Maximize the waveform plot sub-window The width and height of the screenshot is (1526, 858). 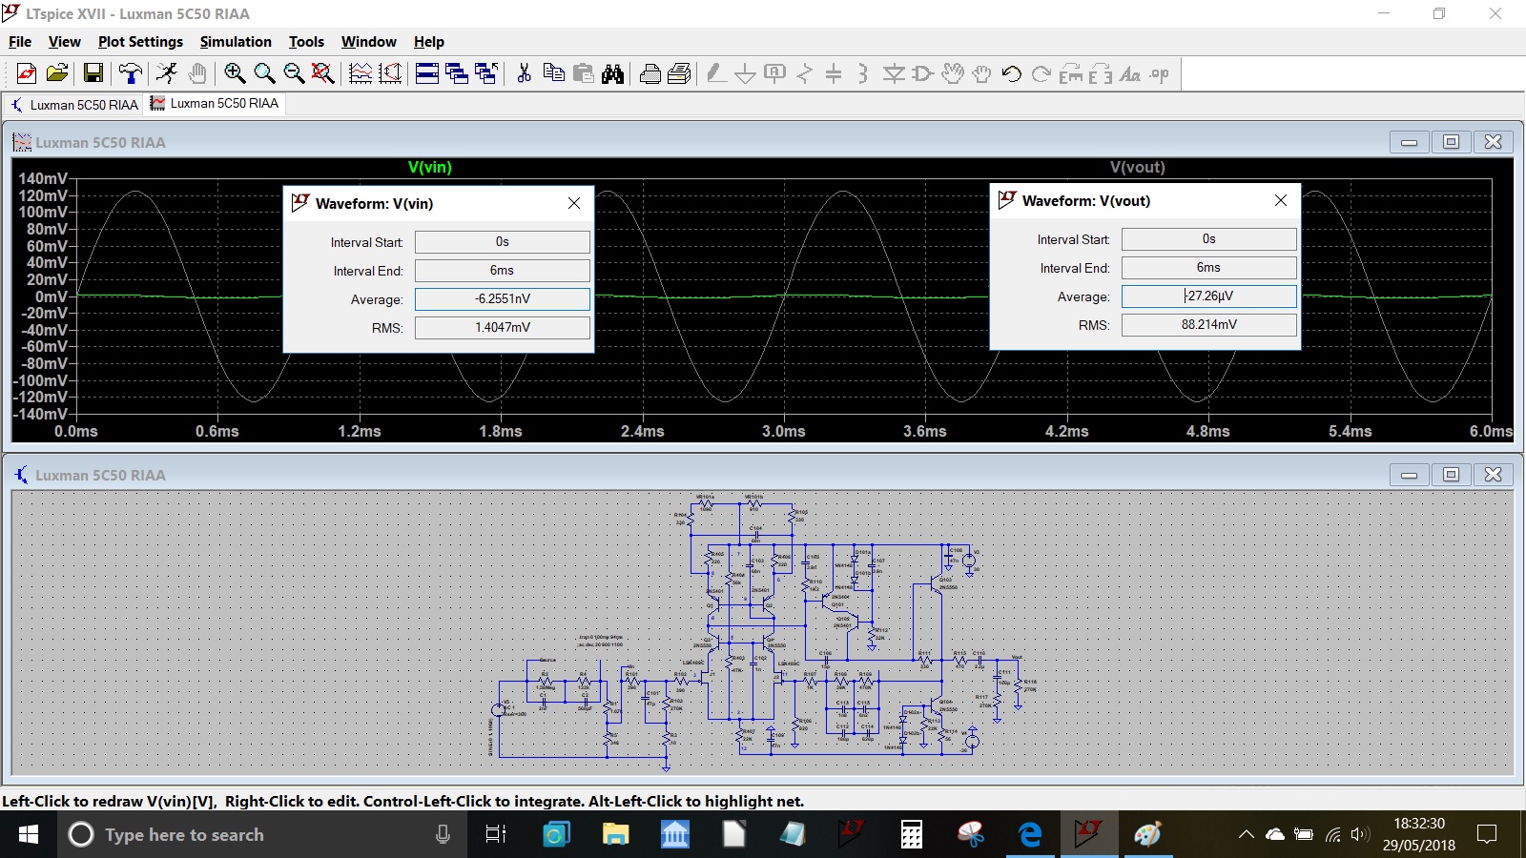1451,142
